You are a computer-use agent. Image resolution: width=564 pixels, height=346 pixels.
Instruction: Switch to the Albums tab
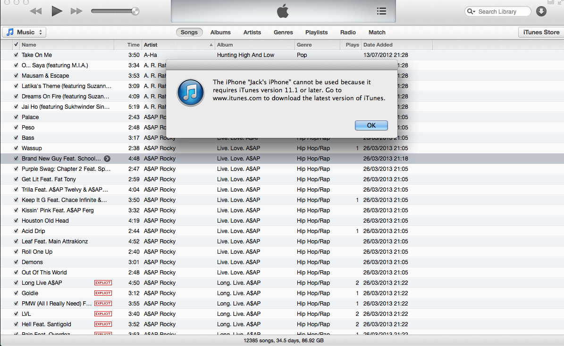[220, 32]
